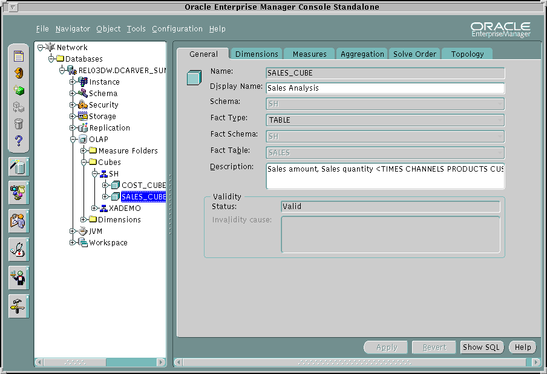Open the tool drawer with the clipboard and person icon

point(19,221)
